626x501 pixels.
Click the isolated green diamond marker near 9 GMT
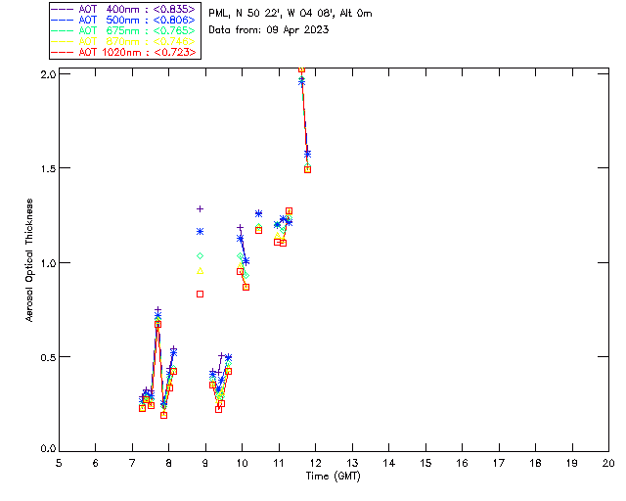click(200, 255)
